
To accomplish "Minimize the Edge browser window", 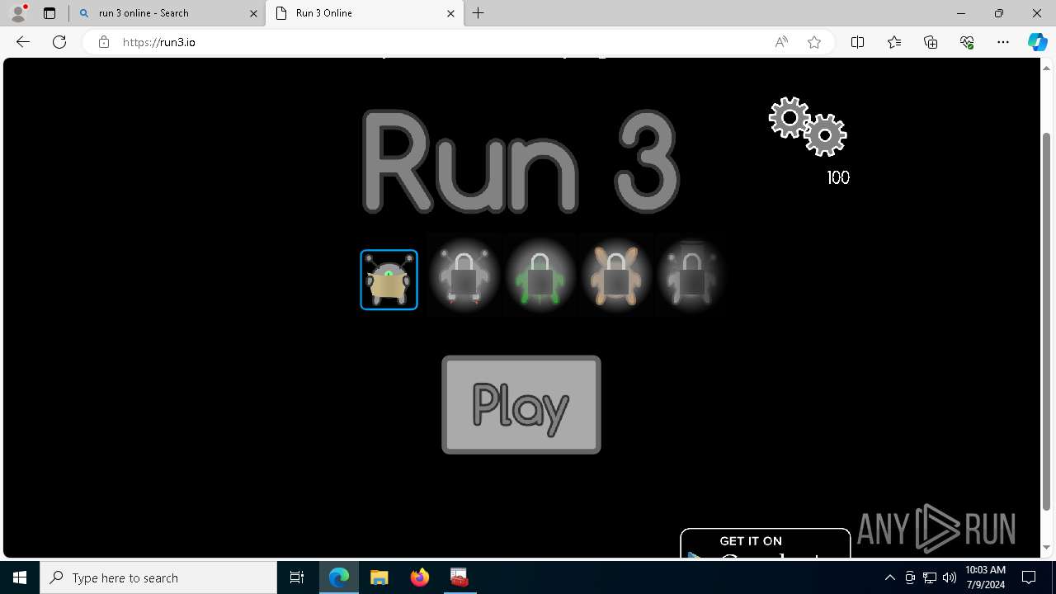I will point(961,13).
